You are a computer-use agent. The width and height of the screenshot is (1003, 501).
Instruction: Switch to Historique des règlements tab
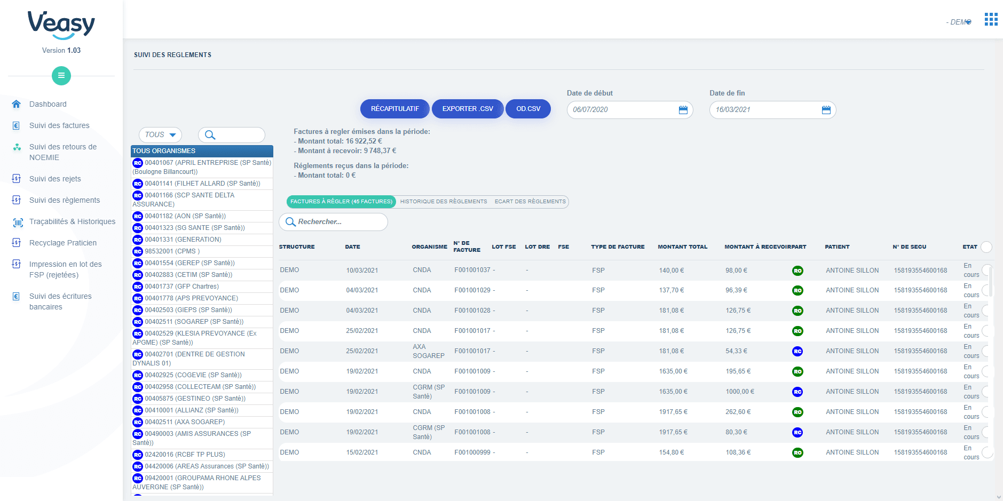(x=443, y=202)
